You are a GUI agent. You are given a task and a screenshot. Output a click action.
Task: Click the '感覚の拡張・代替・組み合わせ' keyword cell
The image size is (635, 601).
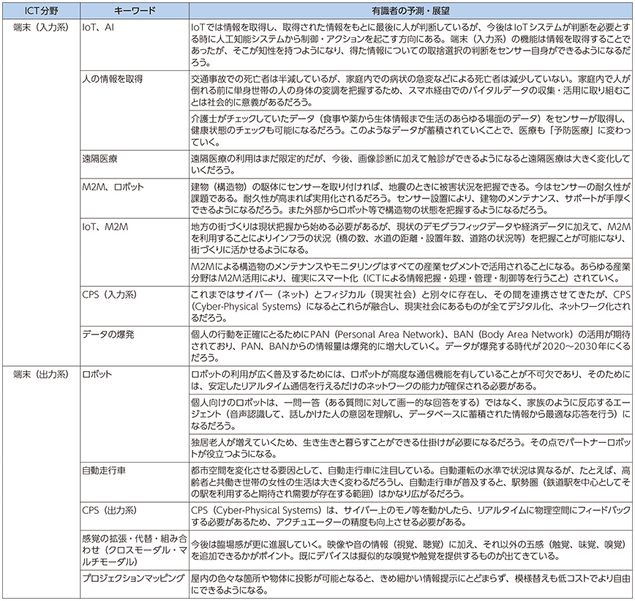point(135,550)
